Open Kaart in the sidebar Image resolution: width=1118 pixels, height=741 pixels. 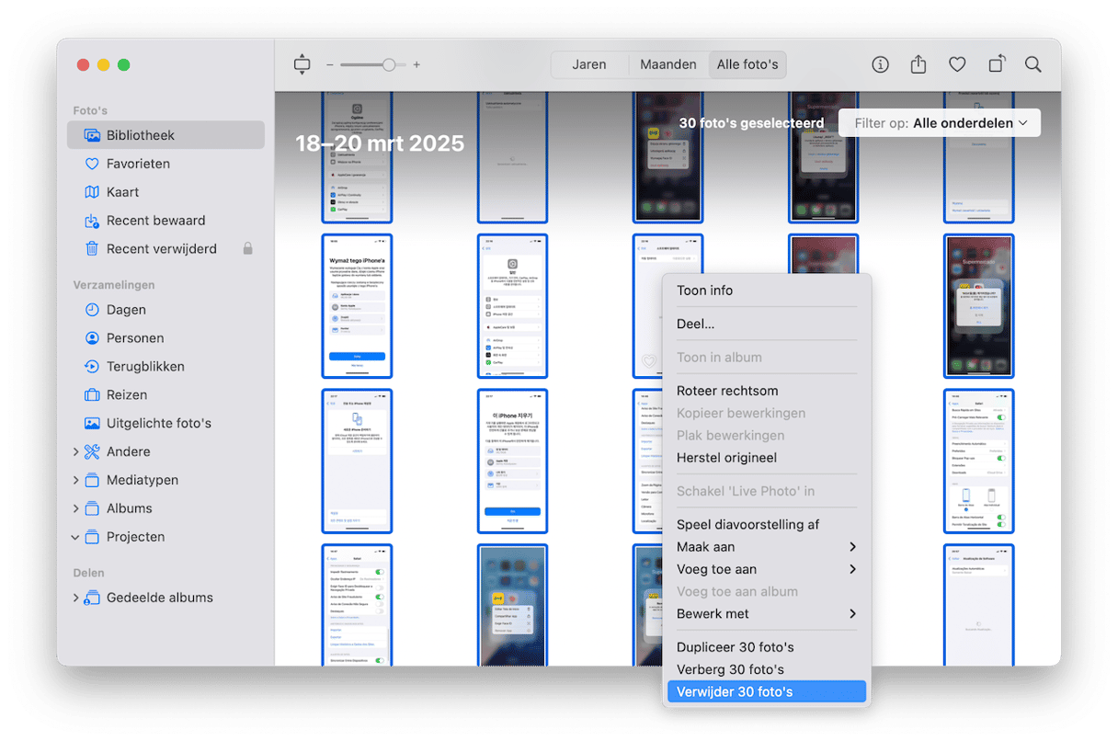tap(122, 192)
